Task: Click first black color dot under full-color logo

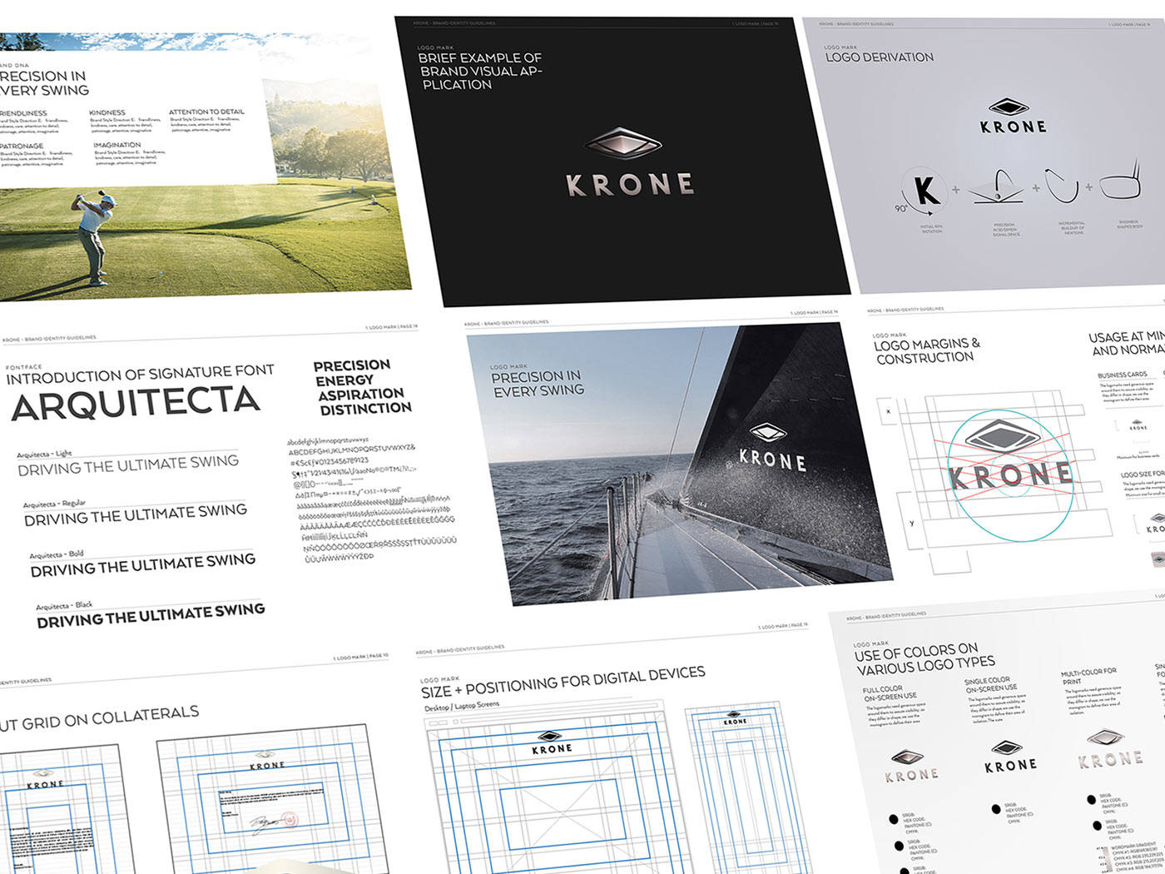Action: pyautogui.click(x=893, y=819)
